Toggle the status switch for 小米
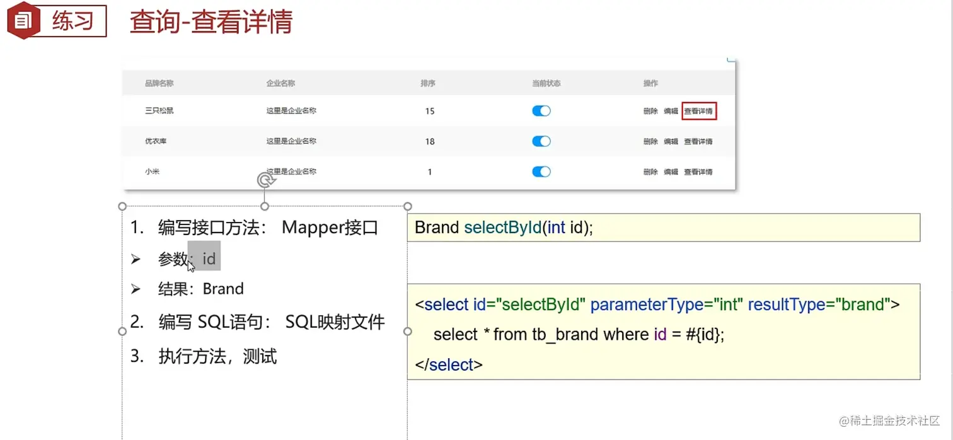 pos(541,171)
